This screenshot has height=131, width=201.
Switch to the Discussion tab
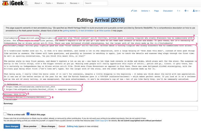click(168, 11)
